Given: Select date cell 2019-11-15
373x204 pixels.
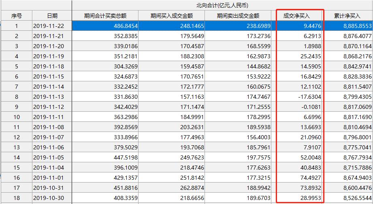Looking at the screenshot, I should tap(52, 76).
